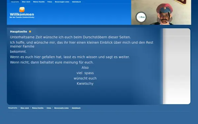Click the signature text Kwietschy

tap(85, 84)
